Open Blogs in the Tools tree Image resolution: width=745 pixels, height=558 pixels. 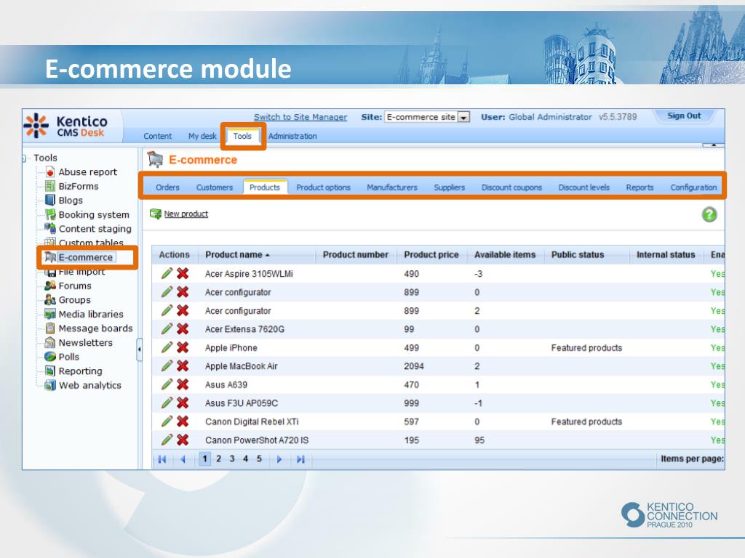click(x=71, y=201)
